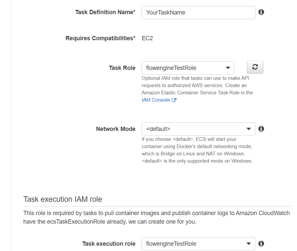Image resolution: width=297 pixels, height=251 pixels.
Task: Click the Task execution role dropdown arrow
Action: point(249,244)
